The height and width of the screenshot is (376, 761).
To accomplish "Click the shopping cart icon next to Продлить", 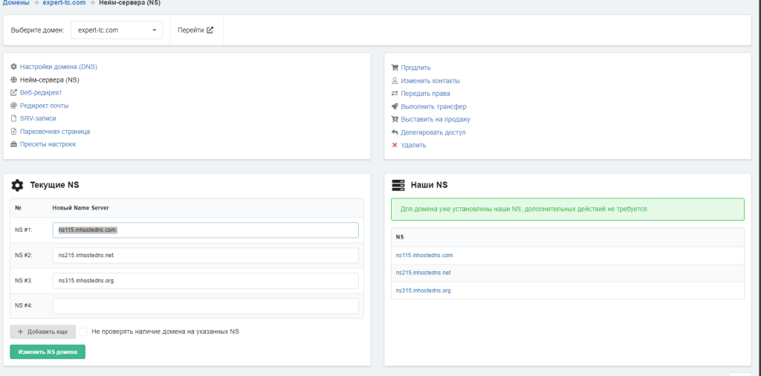I will [395, 68].
